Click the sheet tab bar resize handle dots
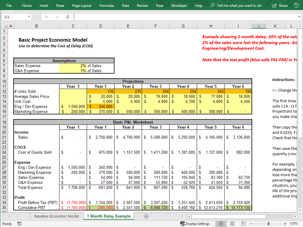Image resolution: width=303 pixels, height=227 pixels. [x=182, y=216]
